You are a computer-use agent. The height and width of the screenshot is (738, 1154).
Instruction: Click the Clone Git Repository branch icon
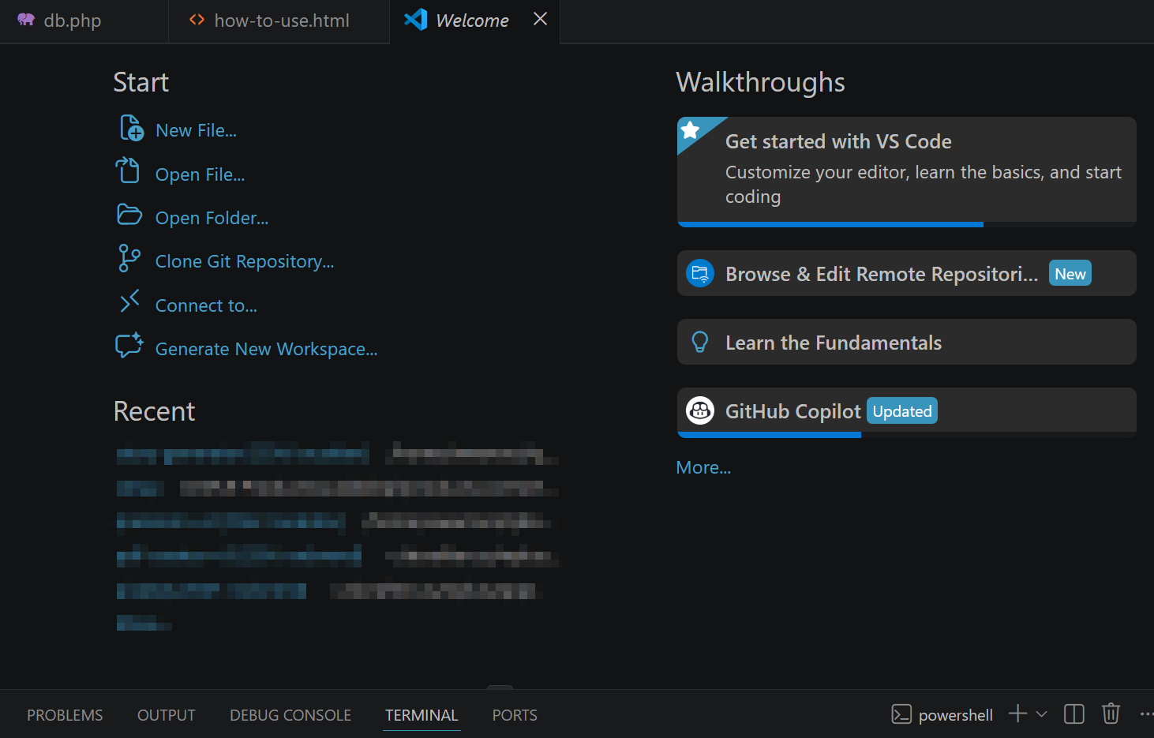(129, 258)
